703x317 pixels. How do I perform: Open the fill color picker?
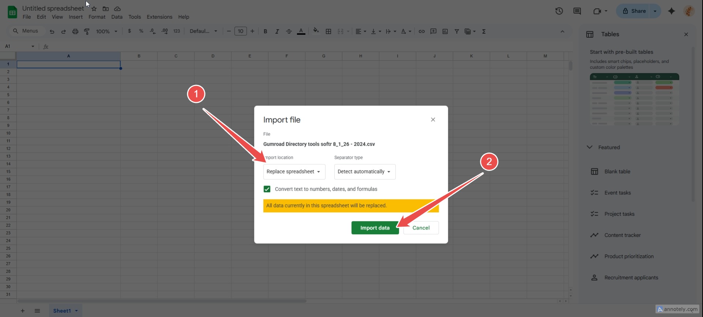tap(316, 31)
